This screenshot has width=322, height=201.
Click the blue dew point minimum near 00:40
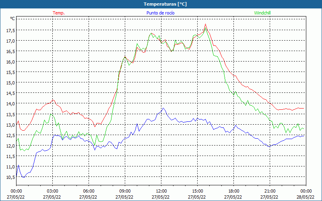point(24,177)
